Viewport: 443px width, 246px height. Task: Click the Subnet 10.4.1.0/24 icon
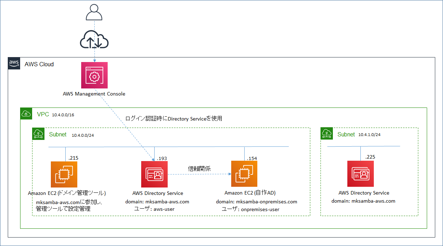coord(327,134)
